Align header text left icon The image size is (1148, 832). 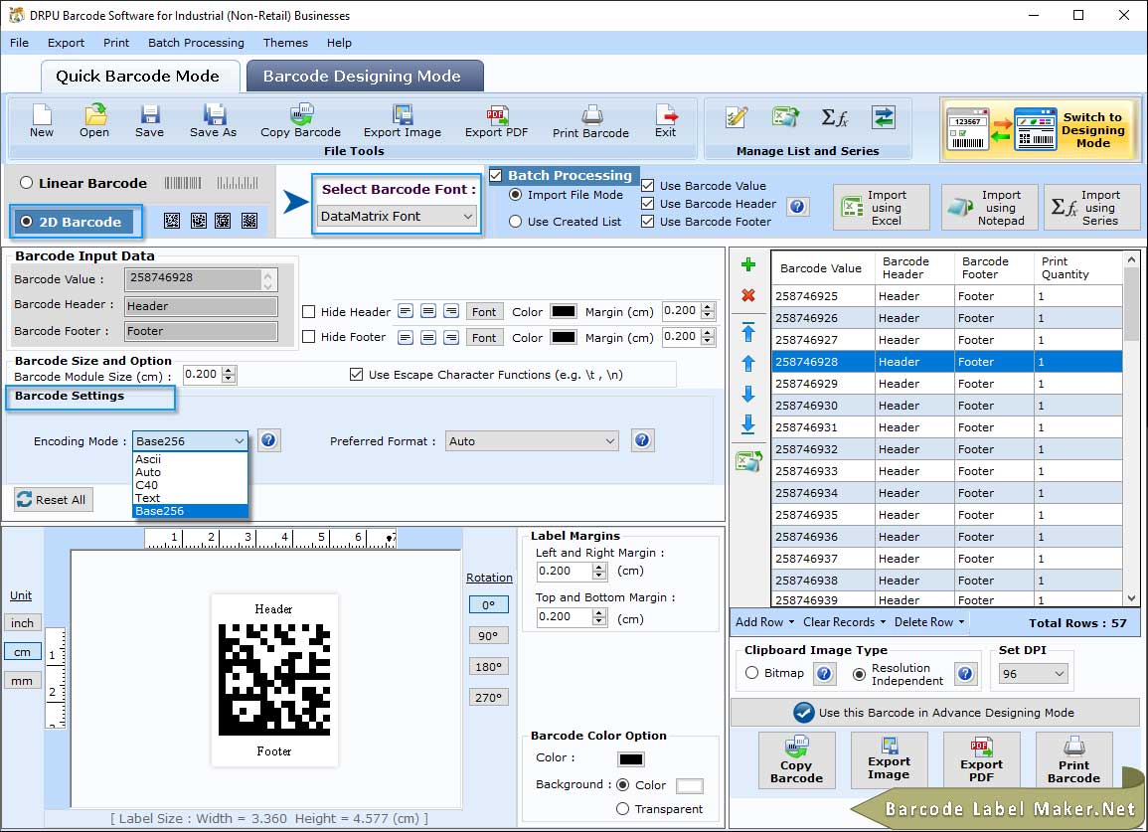405,311
